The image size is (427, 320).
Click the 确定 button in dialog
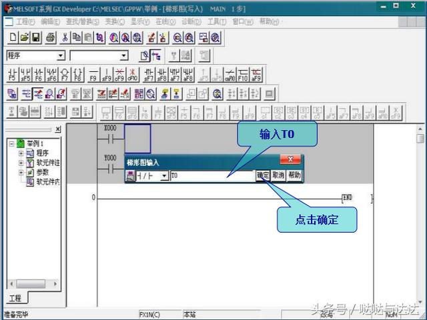click(263, 175)
